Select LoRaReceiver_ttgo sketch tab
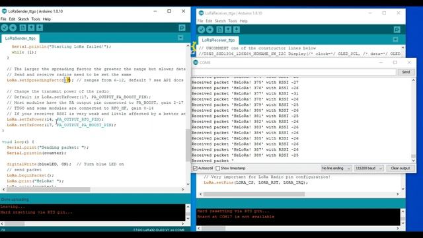The width and height of the screenshot is (423, 238). coord(219,40)
